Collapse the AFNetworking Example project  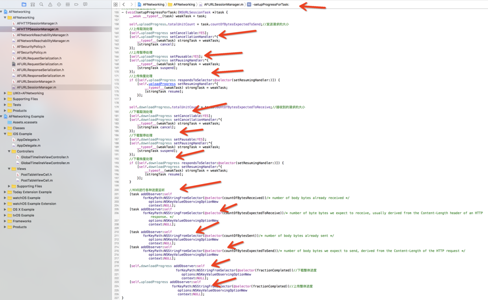click(x=2, y=116)
